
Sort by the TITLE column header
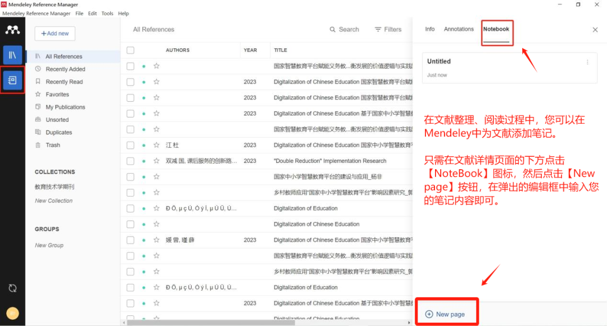[280, 50]
